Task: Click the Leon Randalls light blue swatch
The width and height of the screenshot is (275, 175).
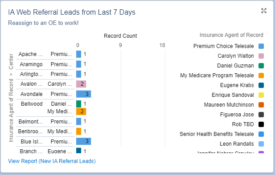Action: 261,144
